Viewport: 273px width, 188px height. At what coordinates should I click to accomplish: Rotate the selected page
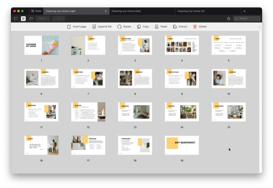pyautogui.click(x=119, y=27)
